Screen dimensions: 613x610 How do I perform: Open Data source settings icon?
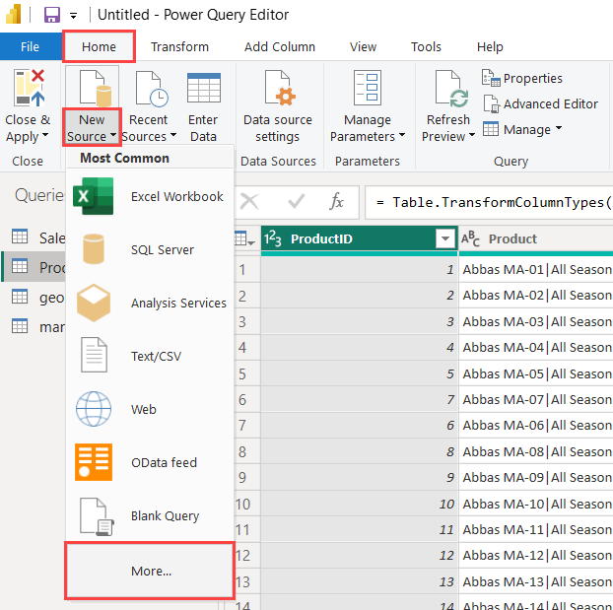click(x=280, y=88)
